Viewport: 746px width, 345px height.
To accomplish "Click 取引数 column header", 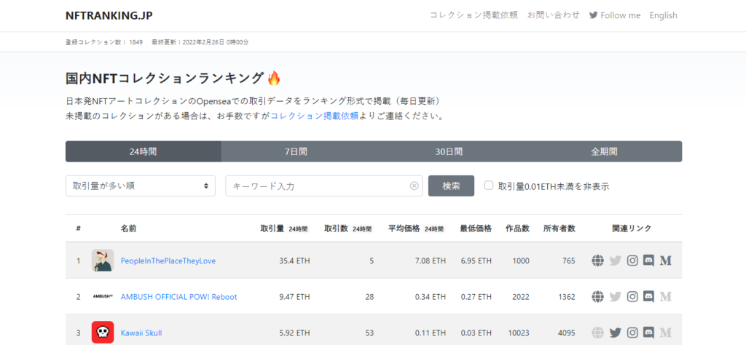I will point(348,229).
